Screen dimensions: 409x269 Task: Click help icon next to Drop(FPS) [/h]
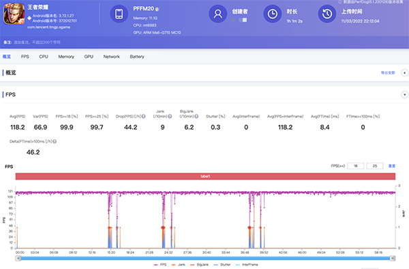click(x=143, y=117)
